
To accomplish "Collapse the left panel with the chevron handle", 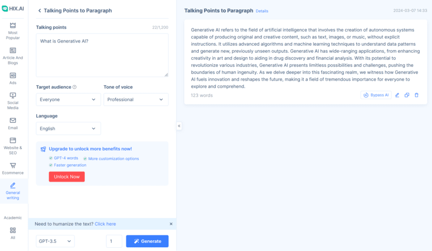I will point(179,126).
